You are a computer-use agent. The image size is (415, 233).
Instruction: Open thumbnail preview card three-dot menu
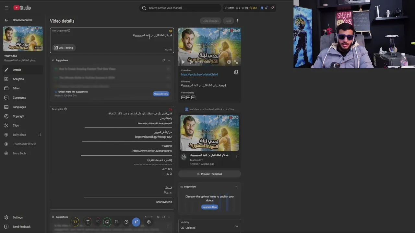[237, 157]
